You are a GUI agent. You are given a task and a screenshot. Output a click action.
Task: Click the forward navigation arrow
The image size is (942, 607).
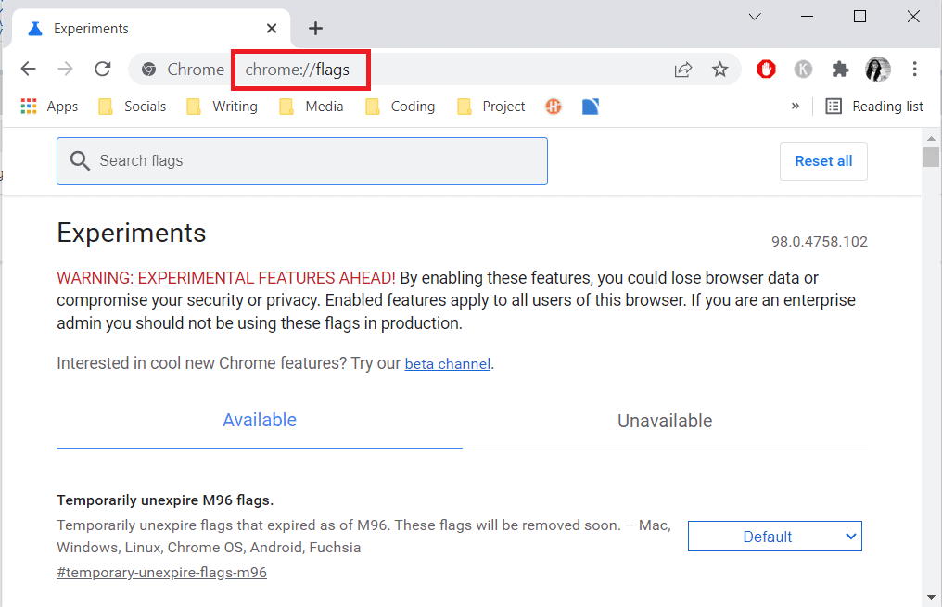(65, 70)
